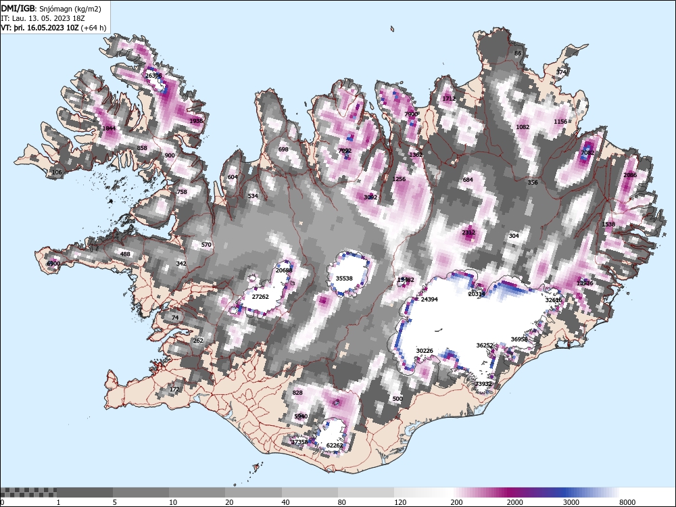The width and height of the screenshot is (676, 507).
Task: Click the map value '30226'
Action: pyautogui.click(x=425, y=351)
